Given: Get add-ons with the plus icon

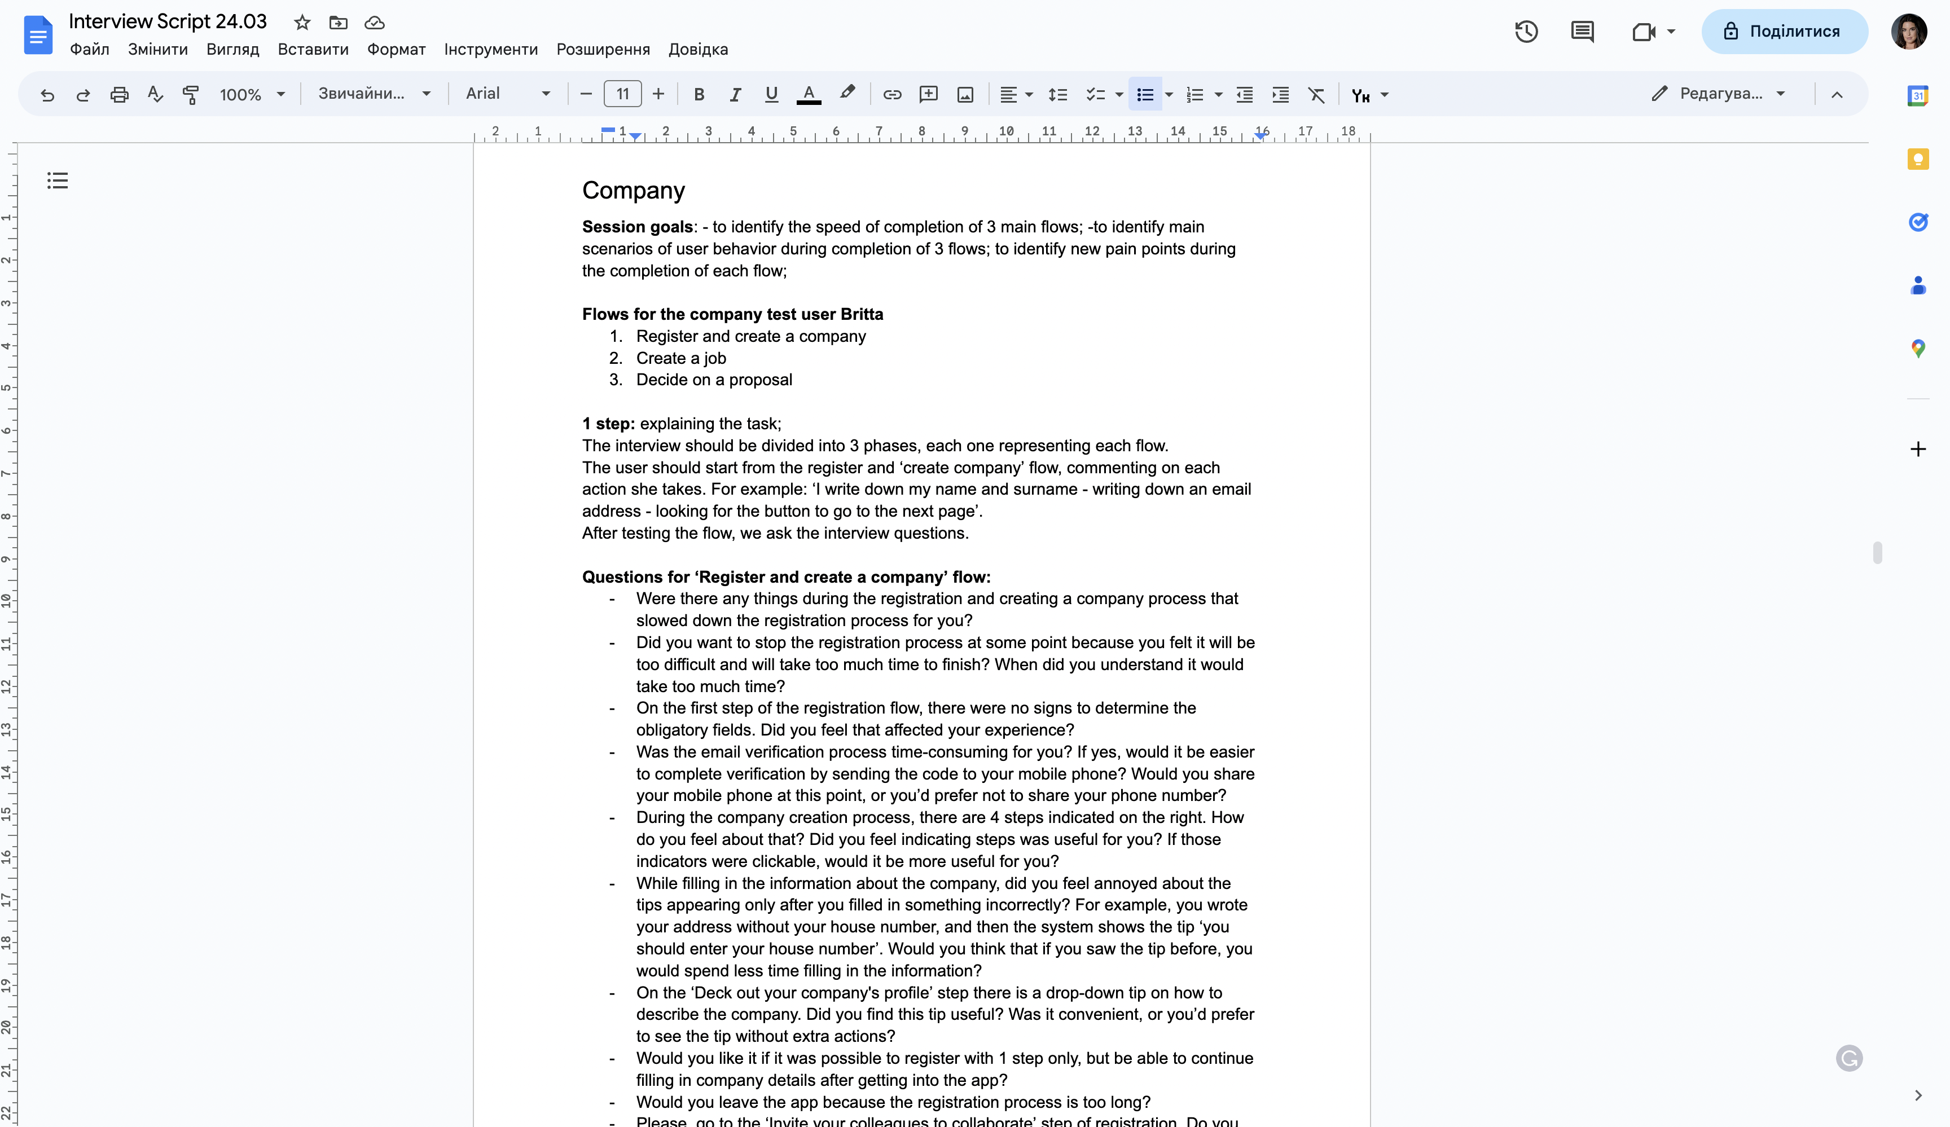Looking at the screenshot, I should tap(1917, 450).
